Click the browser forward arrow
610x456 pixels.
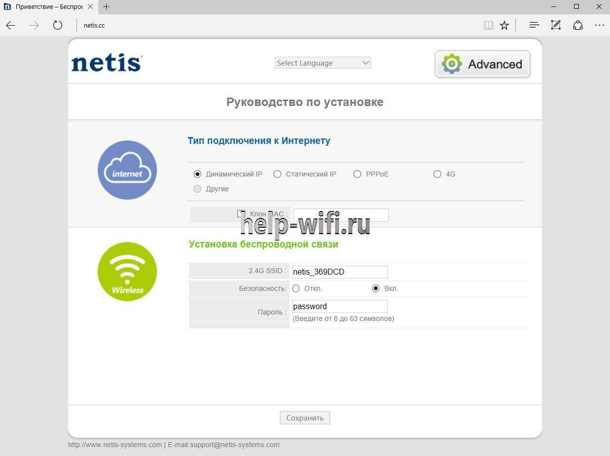pos(34,25)
